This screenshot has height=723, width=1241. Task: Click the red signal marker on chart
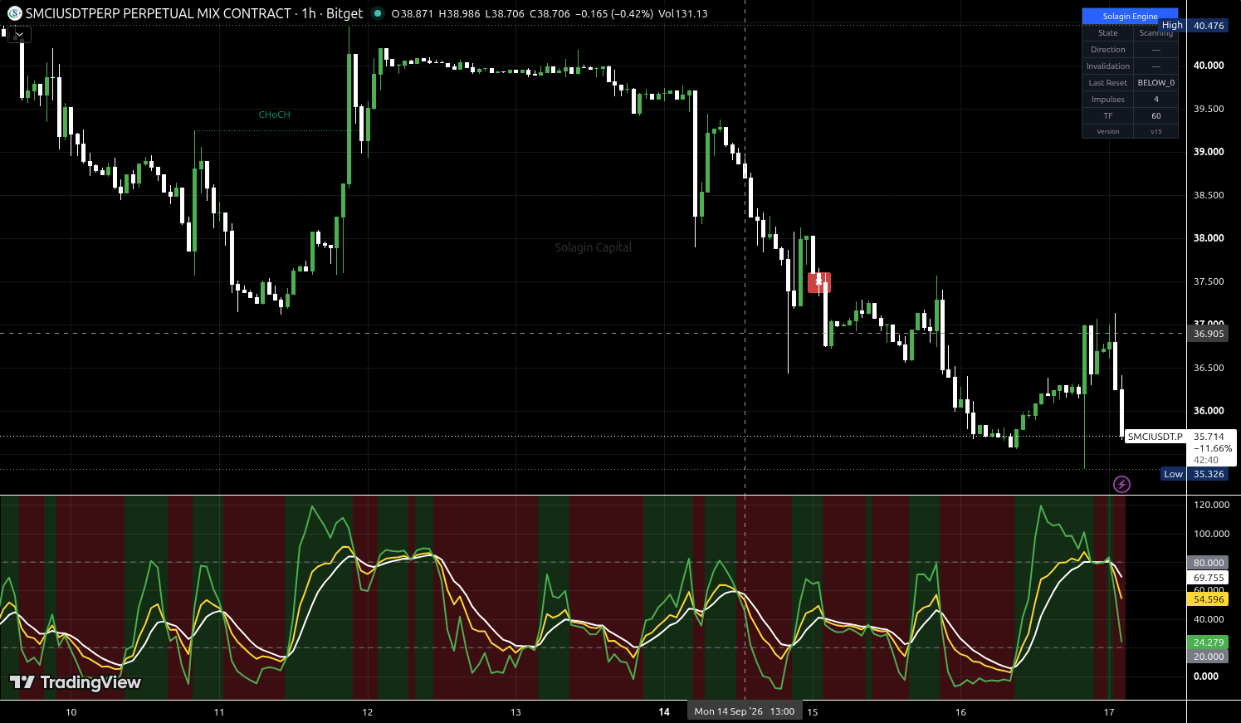click(819, 283)
